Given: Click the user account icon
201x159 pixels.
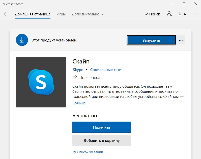Looking at the screenshot, I should tap(169, 14).
